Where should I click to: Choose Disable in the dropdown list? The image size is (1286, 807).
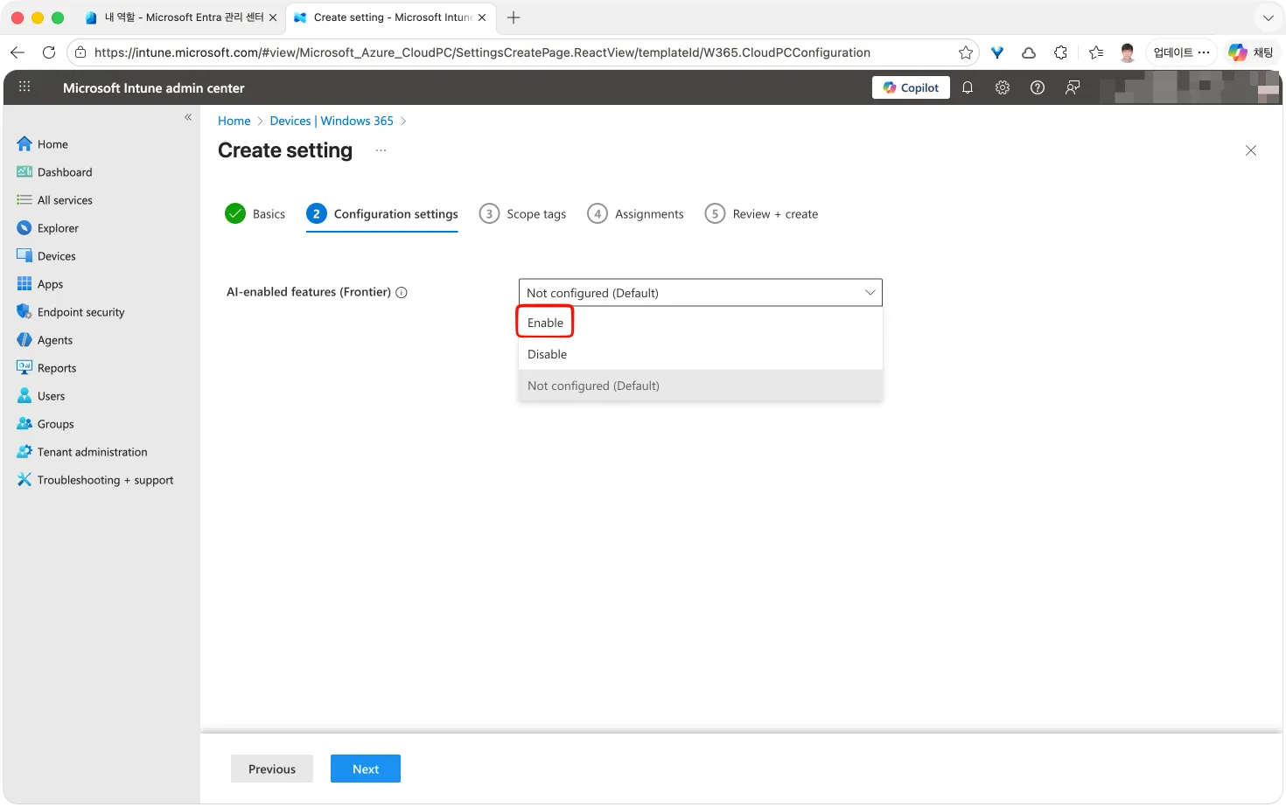[x=547, y=354]
